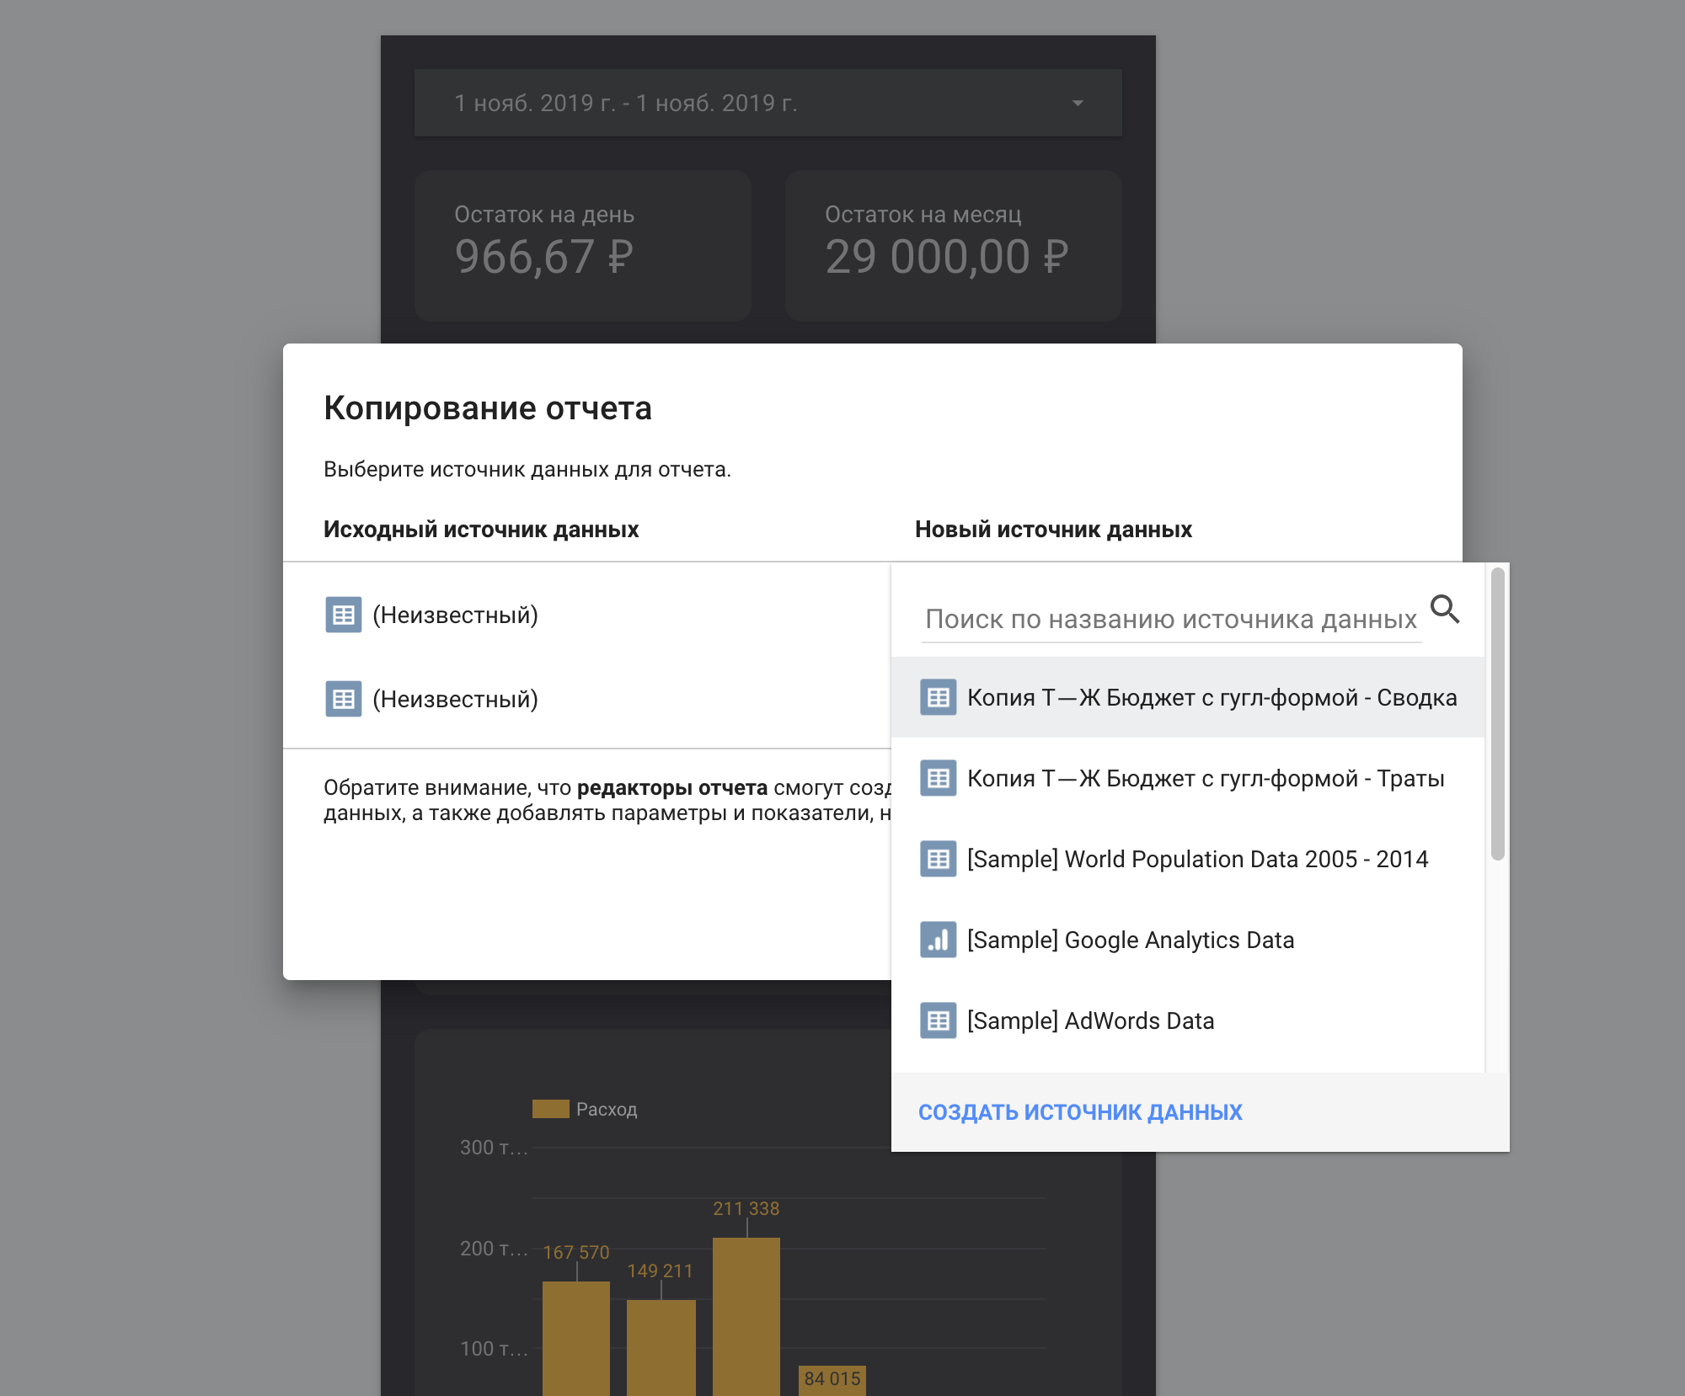The width and height of the screenshot is (1685, 1396).
Task: Click the '29 000,00 ₽' scorecard value
Action: point(947,258)
